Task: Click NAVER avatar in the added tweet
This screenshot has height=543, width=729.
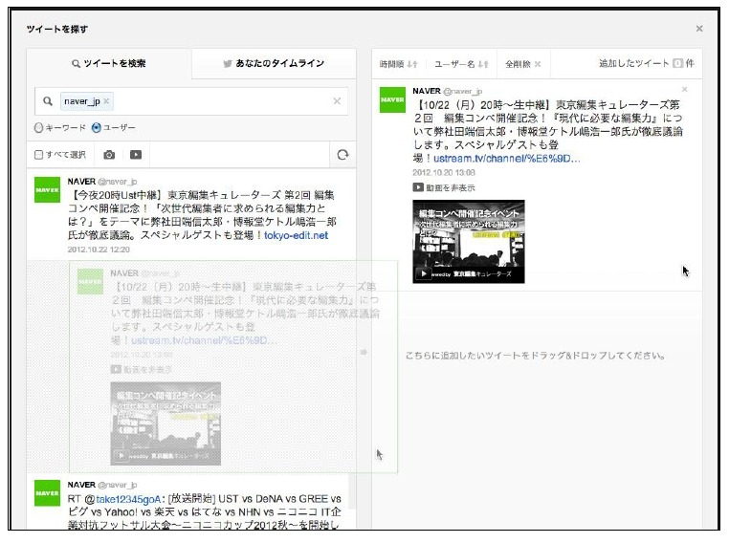Action: tap(392, 99)
